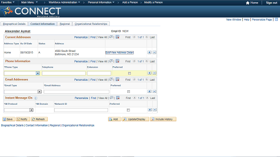Click the Update/Display button

135,119
